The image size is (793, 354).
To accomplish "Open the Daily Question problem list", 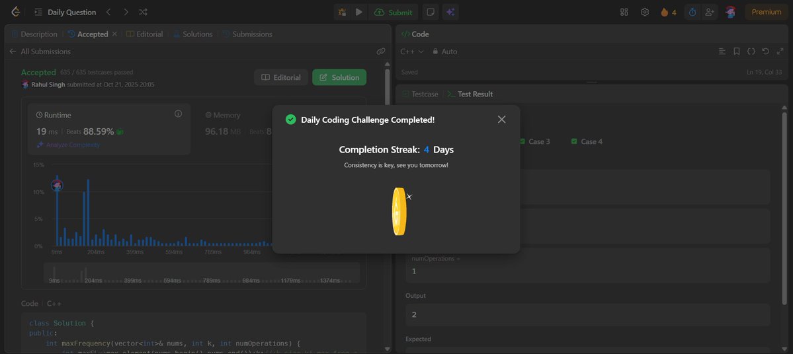I will tap(65, 12).
